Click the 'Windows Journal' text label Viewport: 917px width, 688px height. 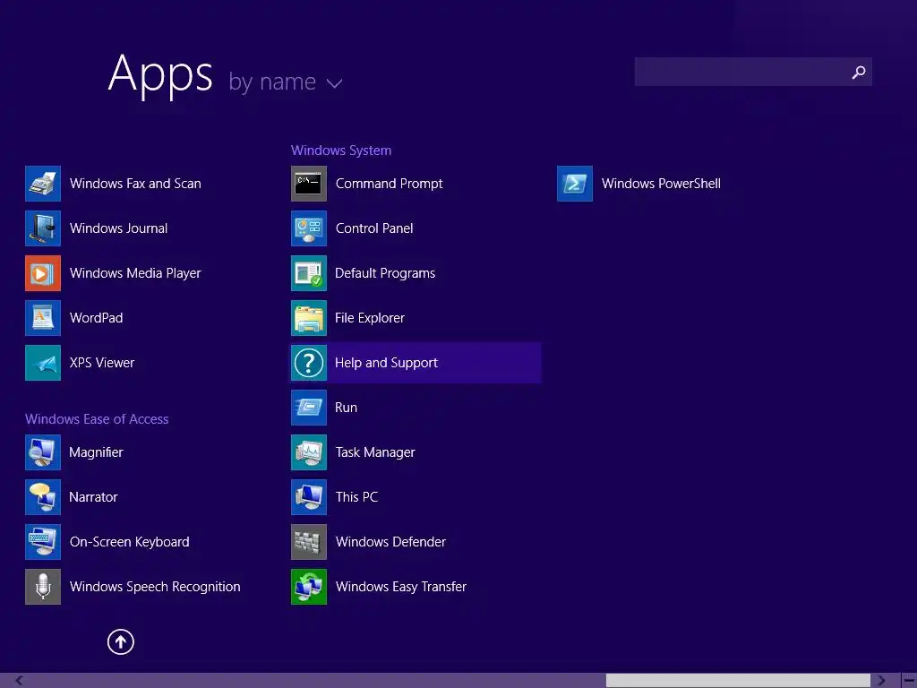point(119,228)
